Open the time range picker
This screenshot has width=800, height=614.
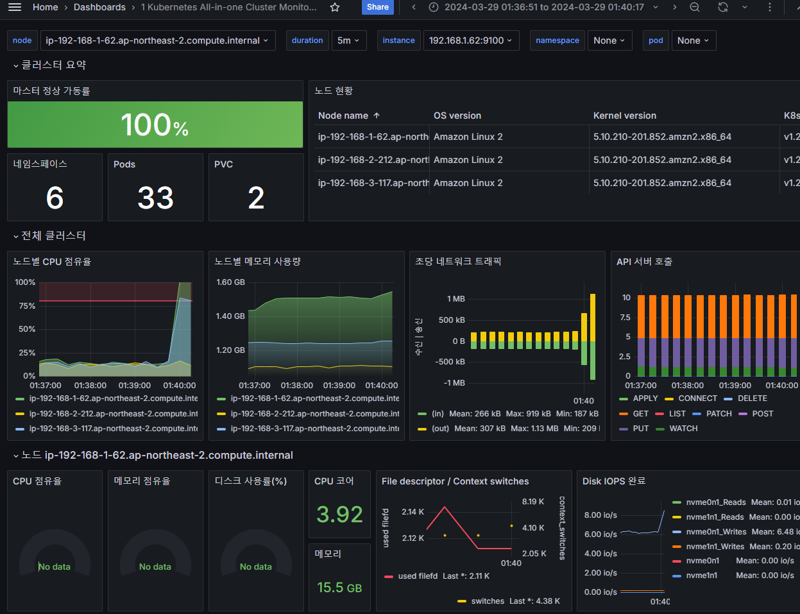pos(543,7)
